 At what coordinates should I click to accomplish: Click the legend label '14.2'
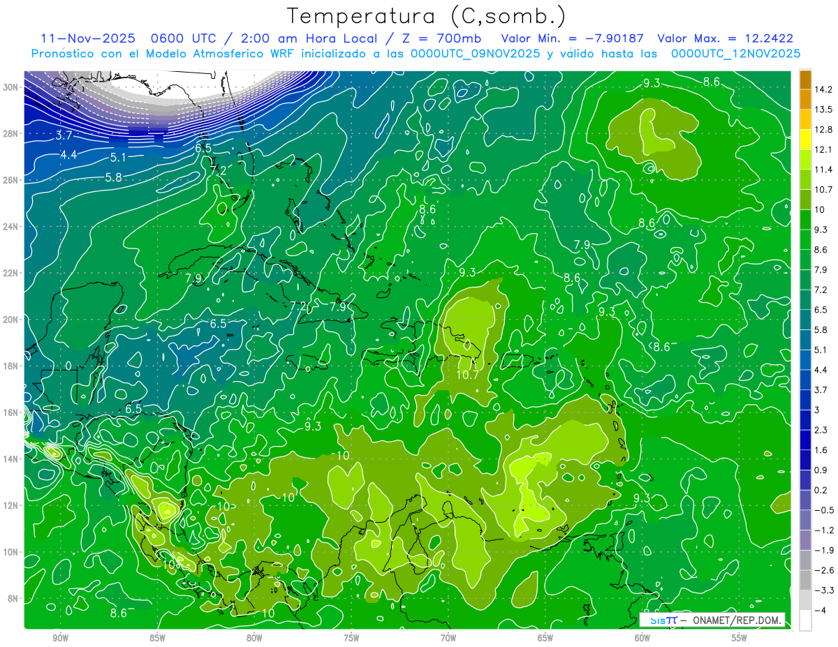[823, 89]
